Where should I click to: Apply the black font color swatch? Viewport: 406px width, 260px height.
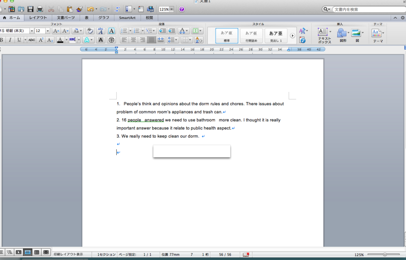click(x=60, y=40)
